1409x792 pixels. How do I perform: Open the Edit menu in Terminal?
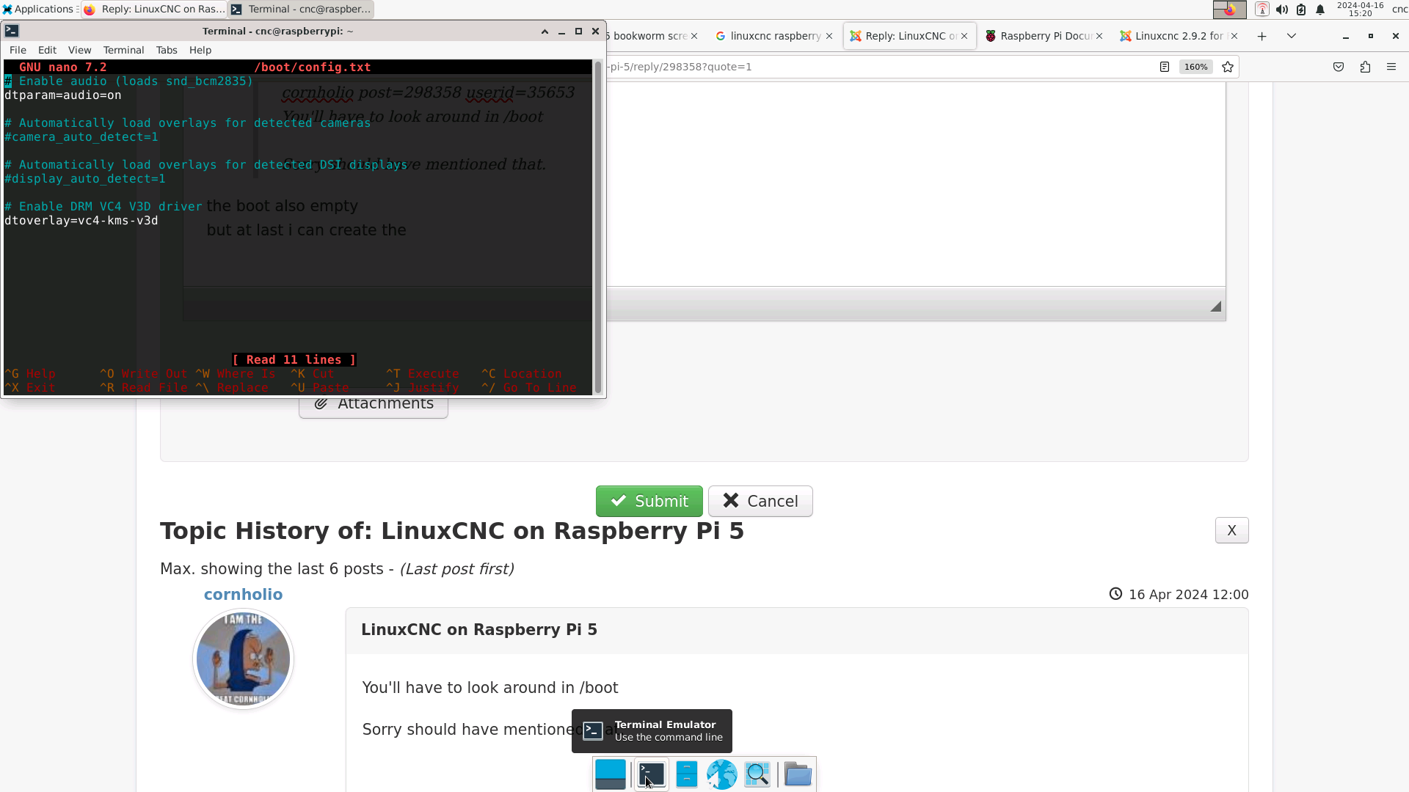pos(47,50)
